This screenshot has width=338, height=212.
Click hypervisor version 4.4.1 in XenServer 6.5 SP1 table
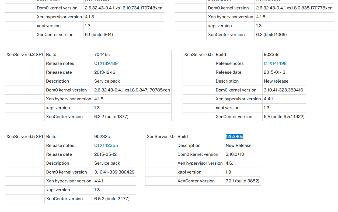click(99, 181)
